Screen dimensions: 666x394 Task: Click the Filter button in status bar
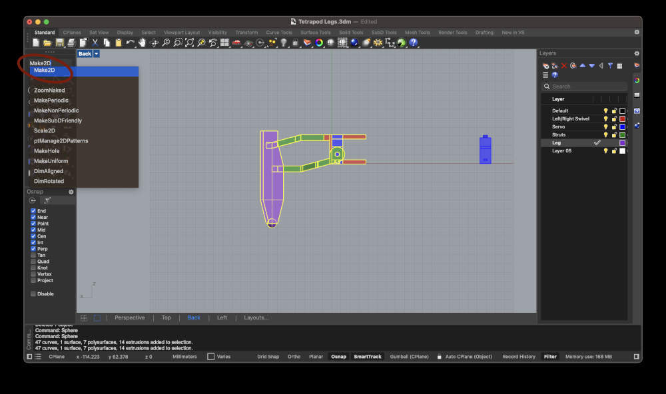coord(550,357)
